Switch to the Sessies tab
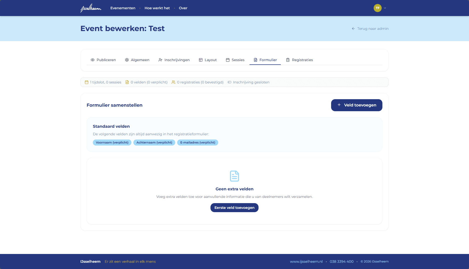 tap(235, 60)
